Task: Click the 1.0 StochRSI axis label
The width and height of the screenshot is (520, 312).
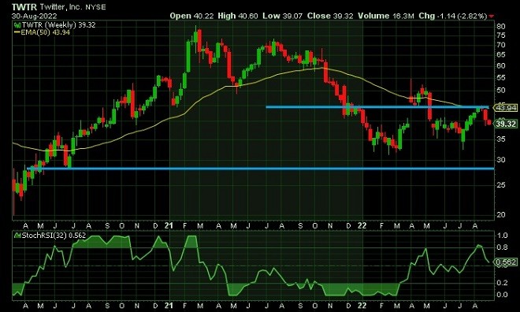Action: (503, 236)
